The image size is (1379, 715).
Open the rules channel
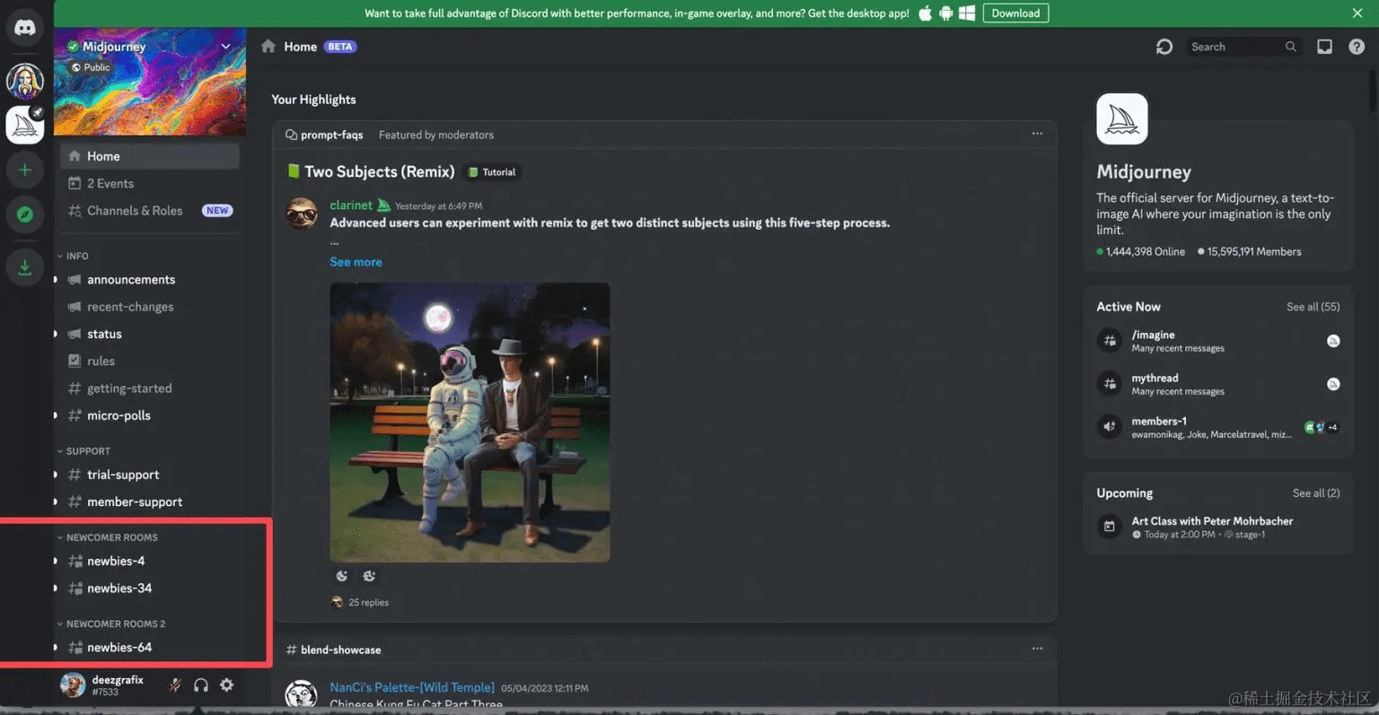[150, 361]
